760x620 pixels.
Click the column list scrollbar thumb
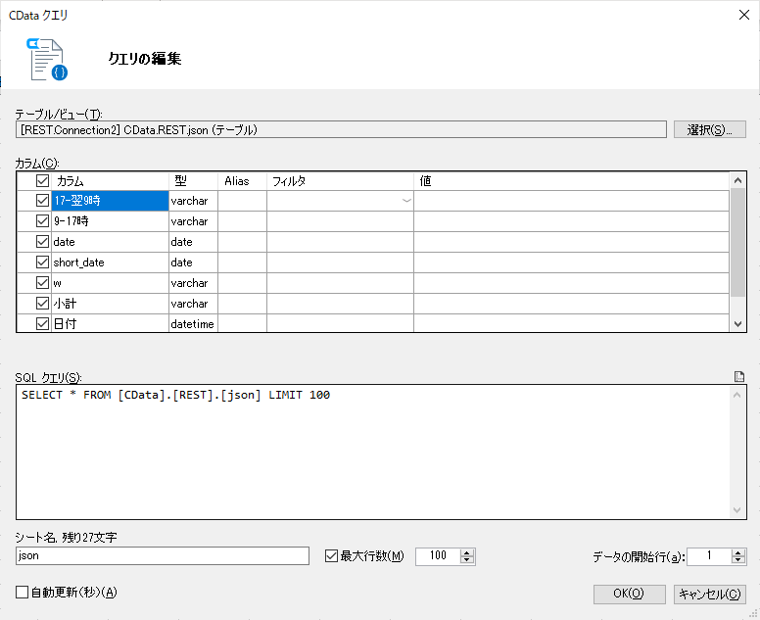pyautogui.click(x=737, y=242)
